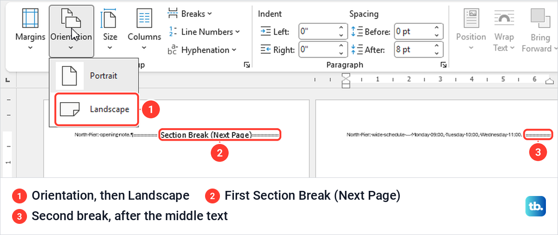
Task: Click the right indent marker on the ruler
Action: (551, 81)
